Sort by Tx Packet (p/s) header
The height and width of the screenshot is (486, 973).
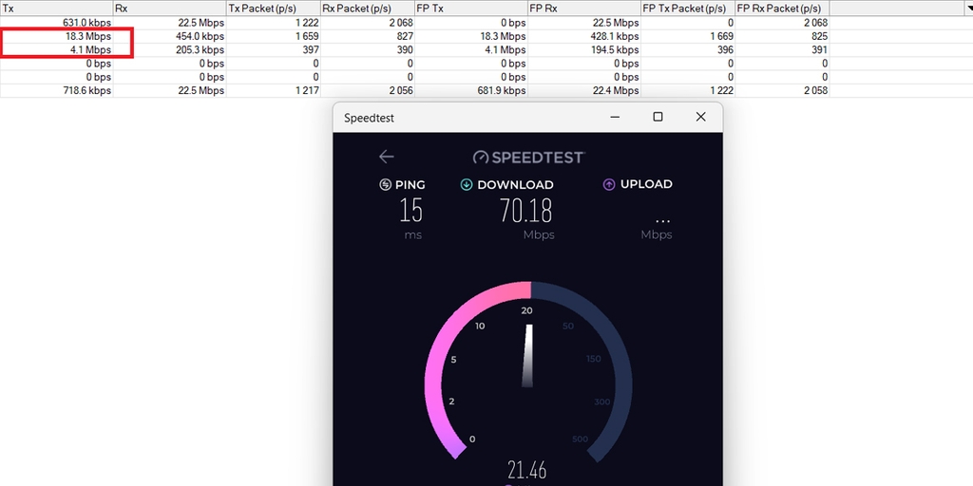[273, 9]
